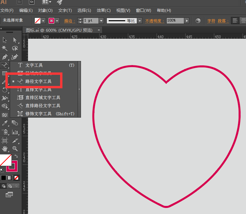Image resolution: width=246 pixels, height=214 pixels.
Task: Open the 帮助(H) menu
Action: tap(164, 10)
